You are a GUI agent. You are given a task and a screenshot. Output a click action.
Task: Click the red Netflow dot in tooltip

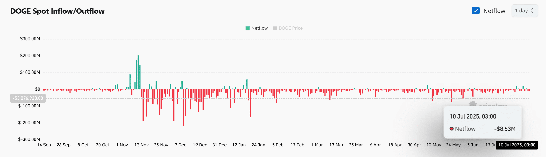pyautogui.click(x=452, y=129)
